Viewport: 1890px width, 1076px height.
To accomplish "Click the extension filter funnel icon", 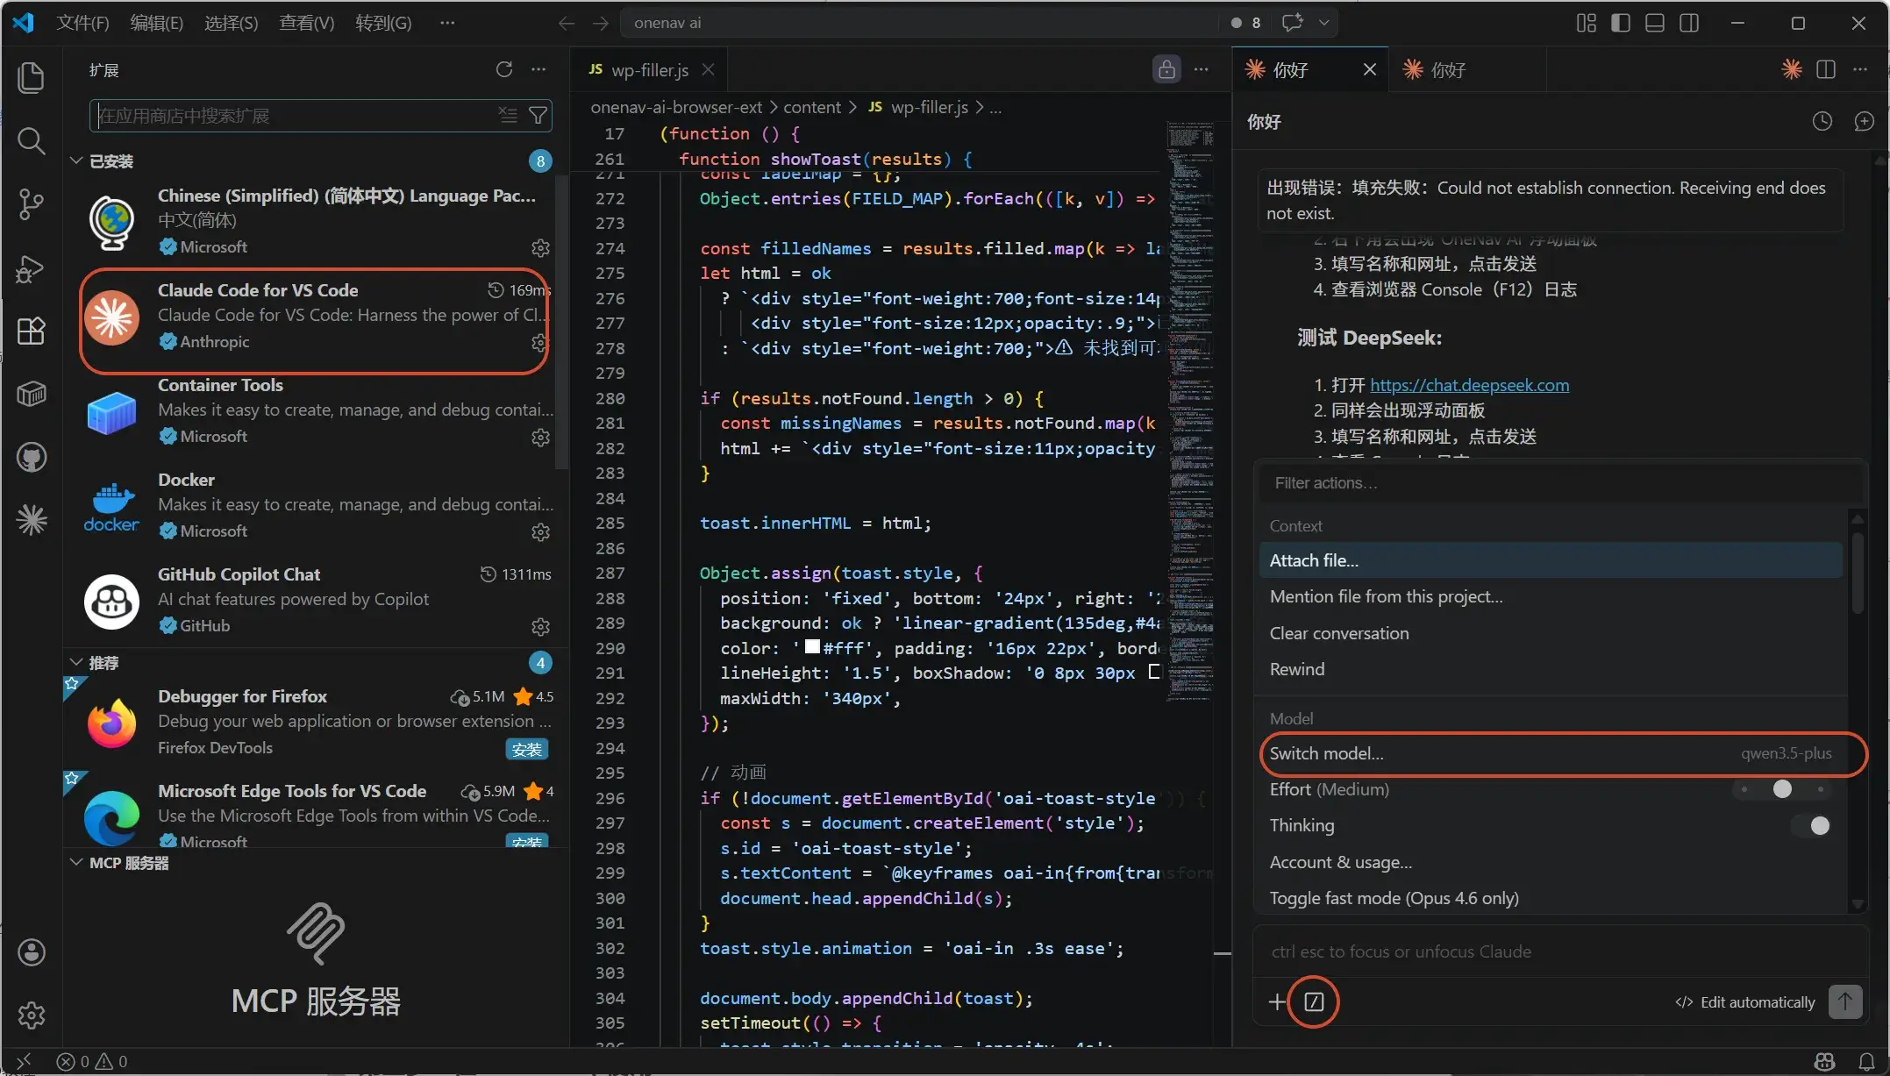I will point(538,115).
